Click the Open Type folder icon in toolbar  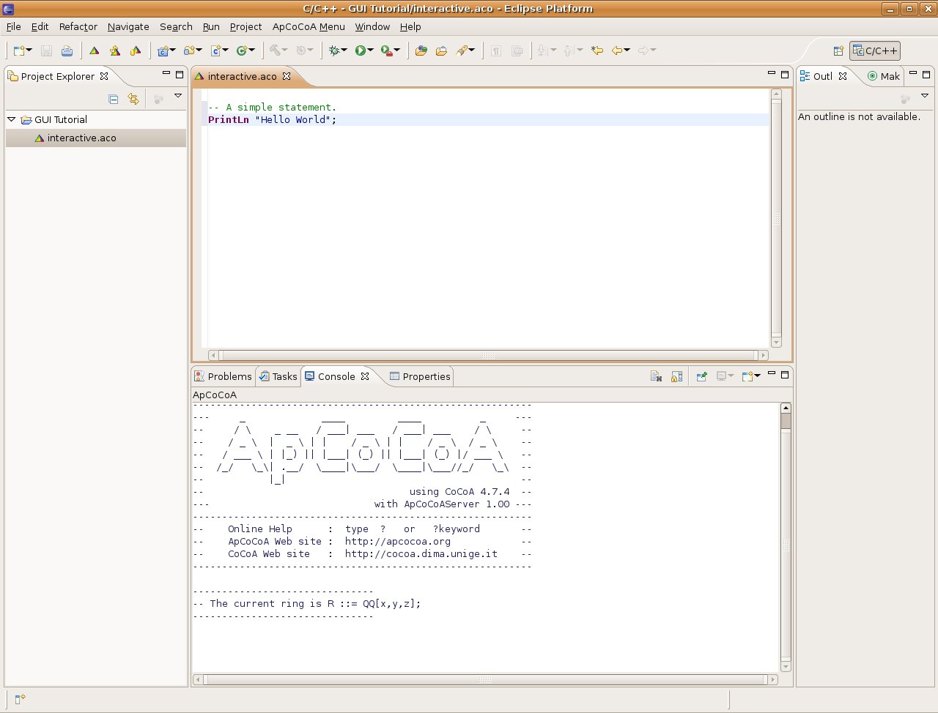(421, 51)
